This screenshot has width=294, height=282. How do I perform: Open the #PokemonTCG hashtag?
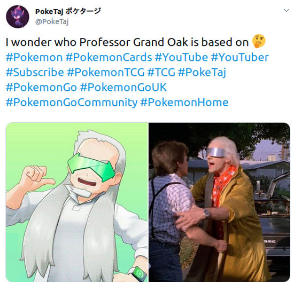pyautogui.click(x=106, y=72)
